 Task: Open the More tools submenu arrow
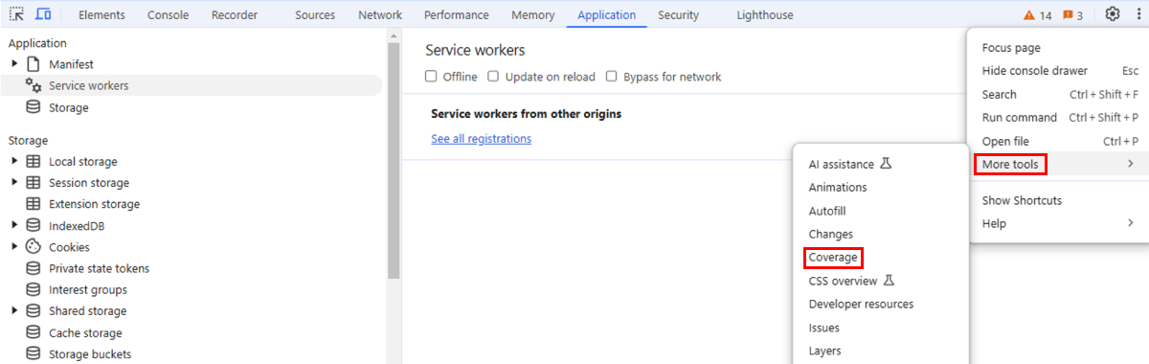[x=1131, y=165]
